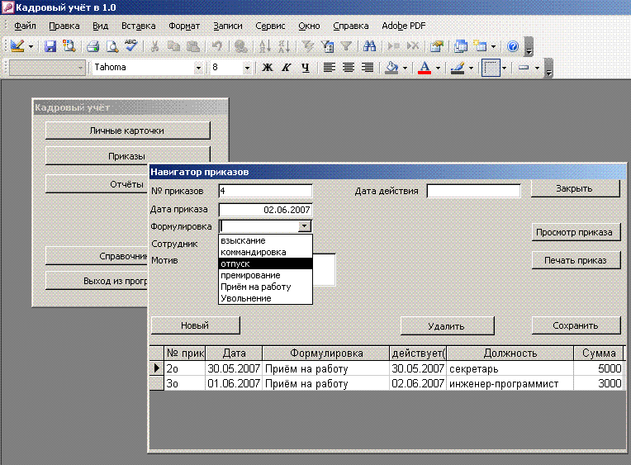Click the Печать приказ button
The height and width of the screenshot is (465, 631).
pos(576,260)
